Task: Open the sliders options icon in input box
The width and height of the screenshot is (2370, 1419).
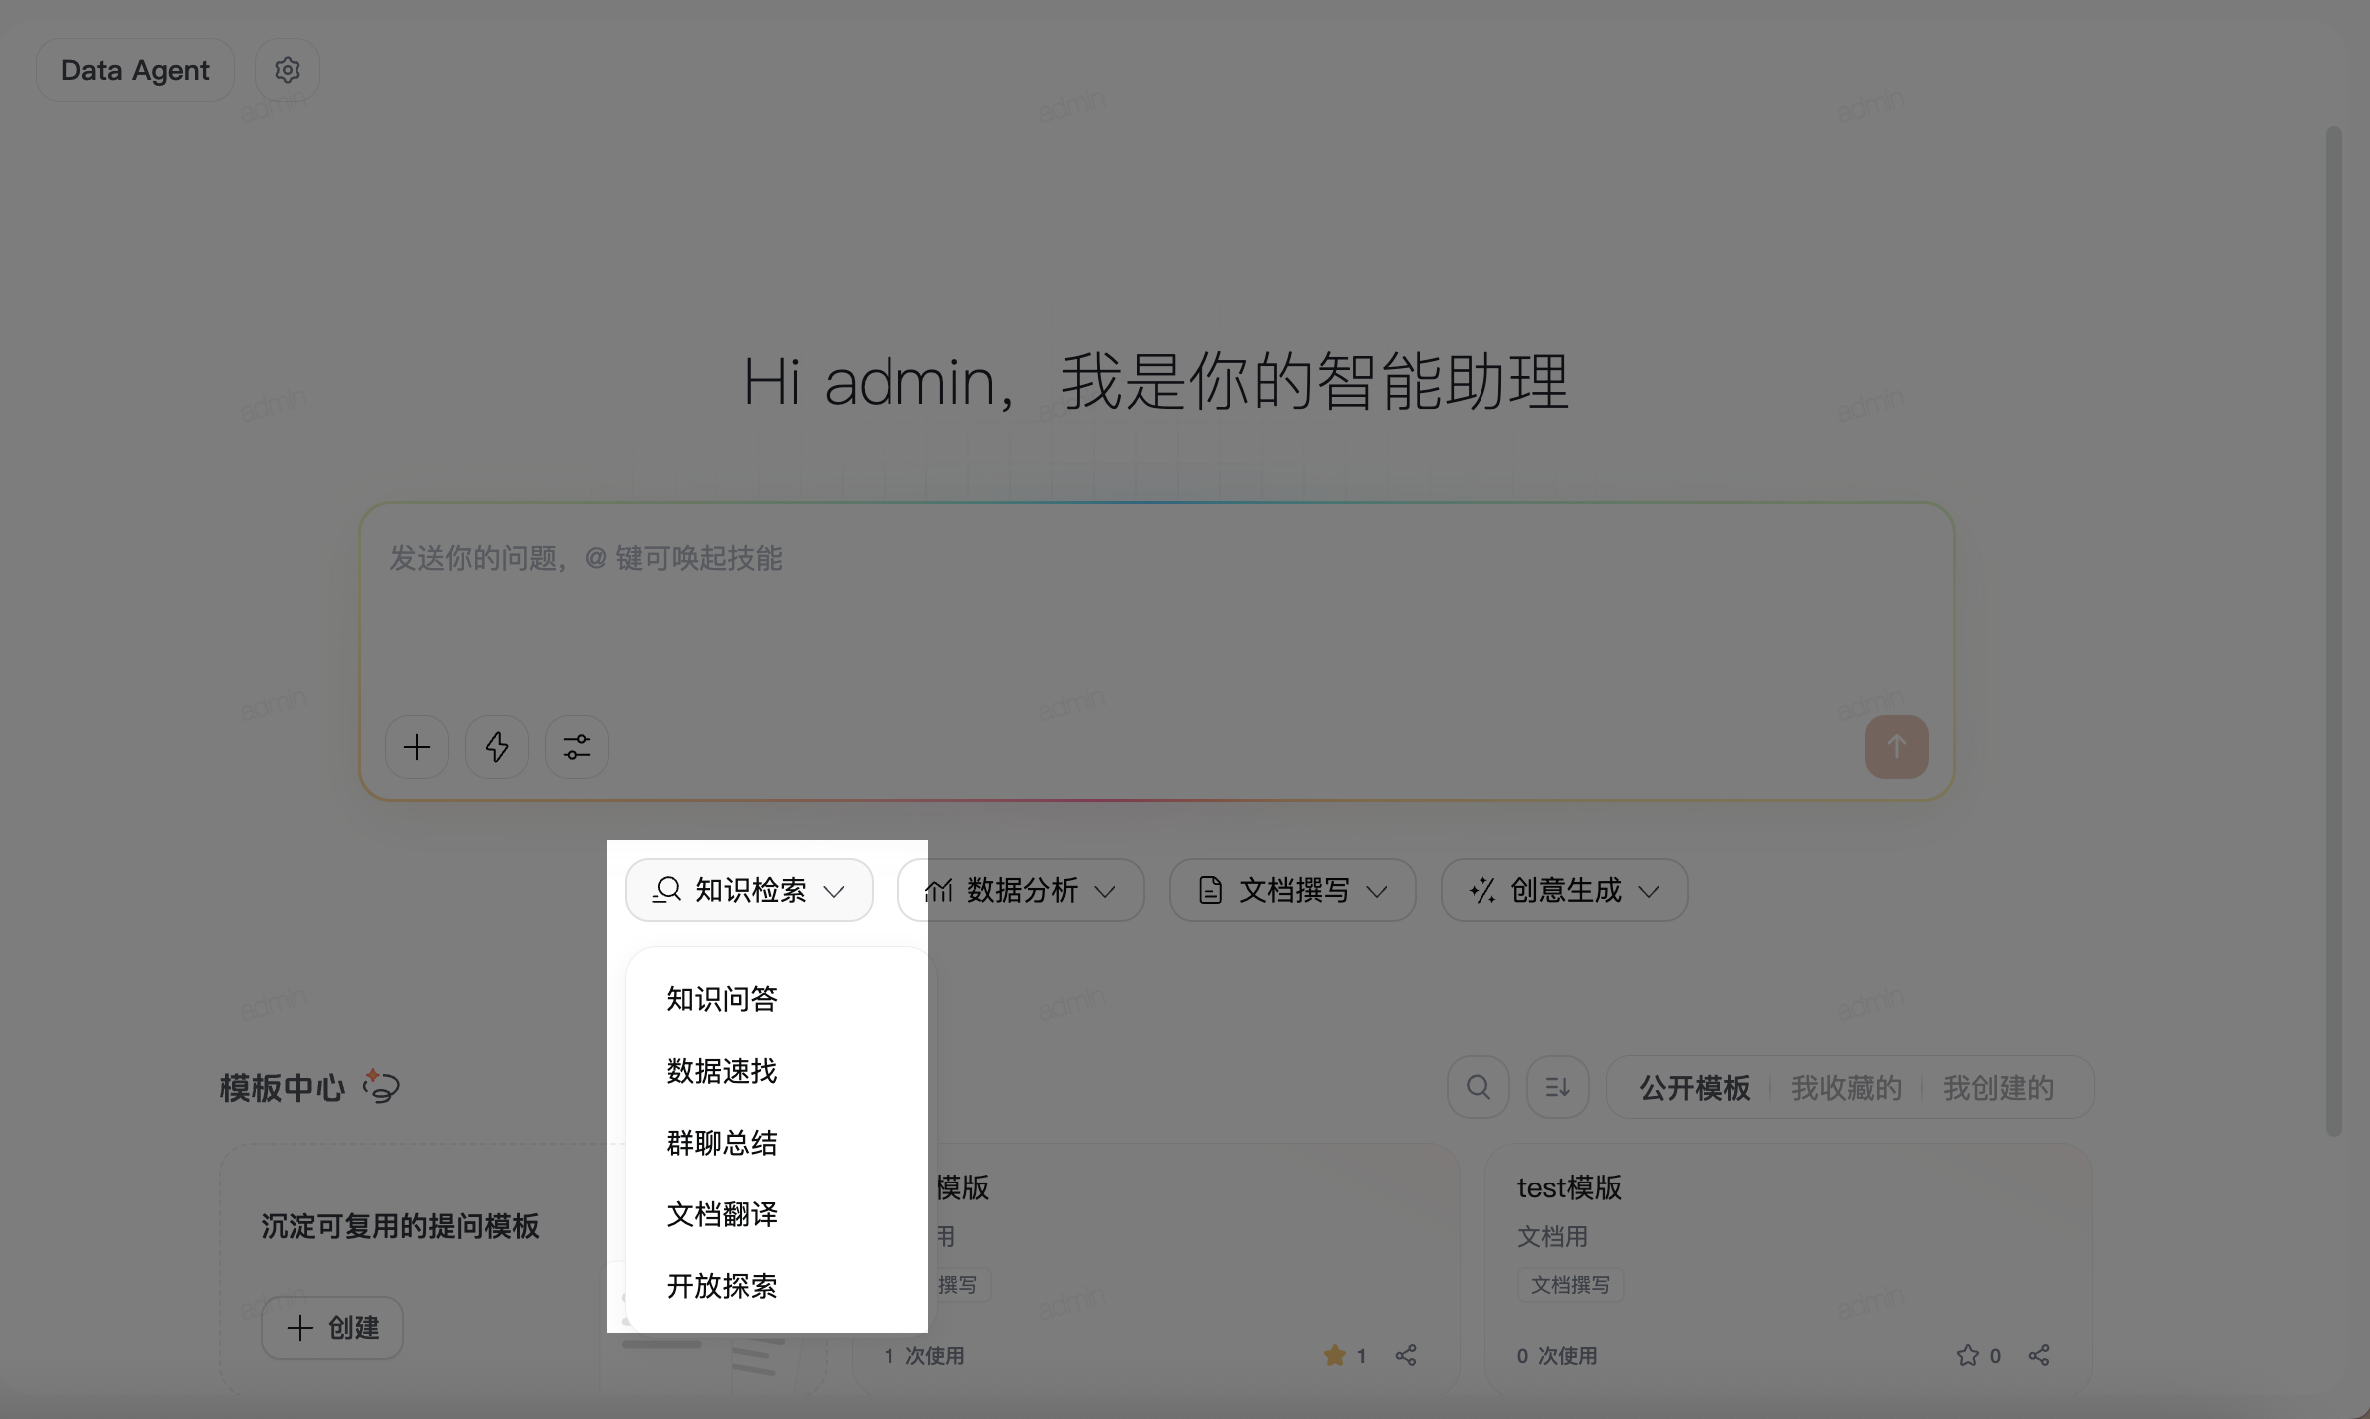Action: (577, 747)
